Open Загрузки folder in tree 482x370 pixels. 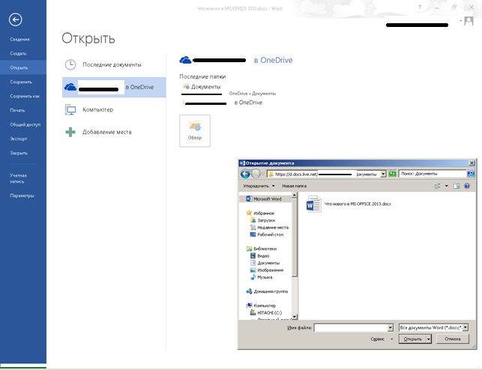263,220
